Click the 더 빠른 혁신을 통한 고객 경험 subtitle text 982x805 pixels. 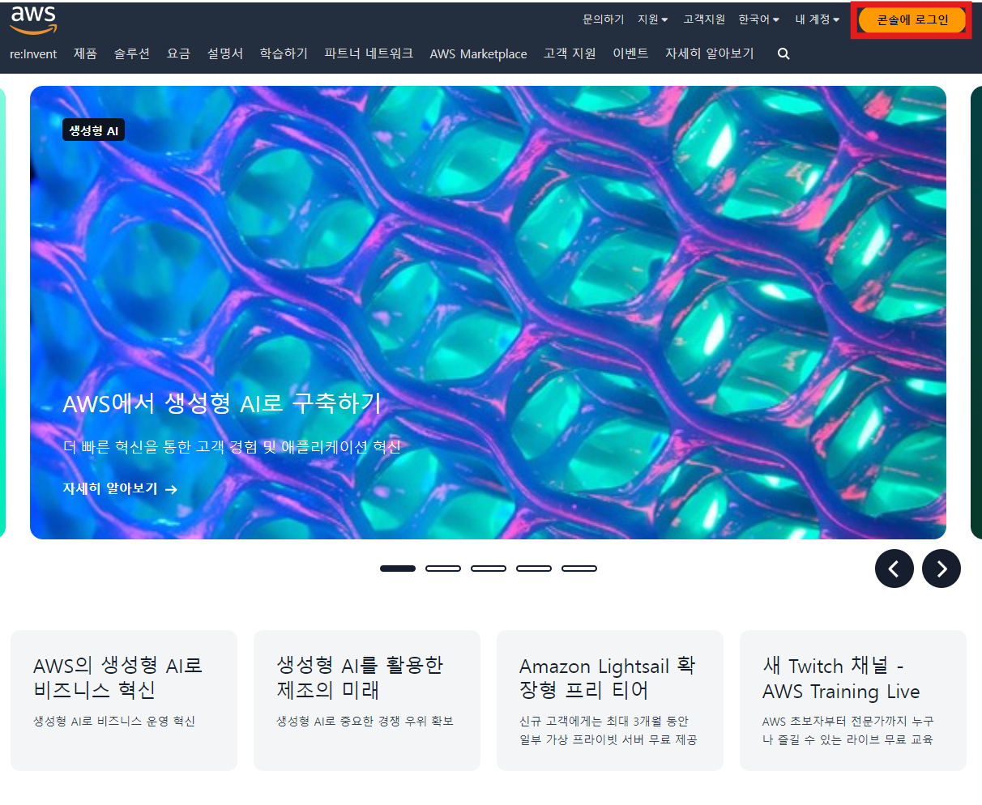point(232,447)
